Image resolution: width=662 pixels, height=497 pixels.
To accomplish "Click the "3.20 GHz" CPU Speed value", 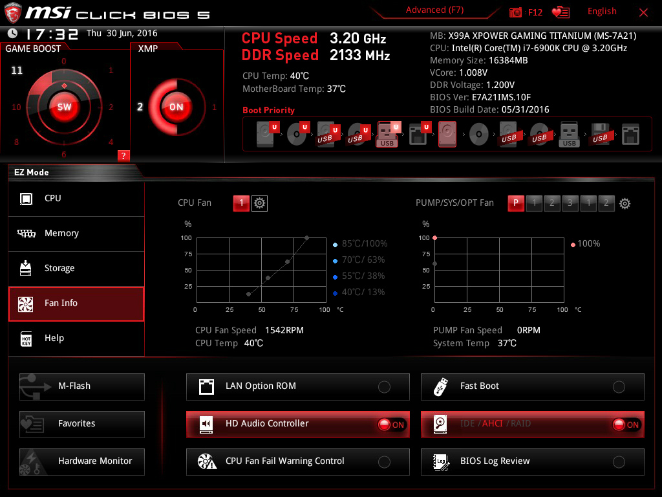I will [x=358, y=38].
